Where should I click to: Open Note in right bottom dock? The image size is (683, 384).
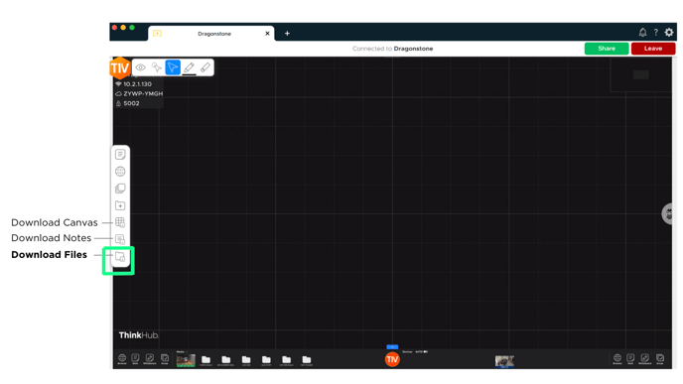(630, 359)
